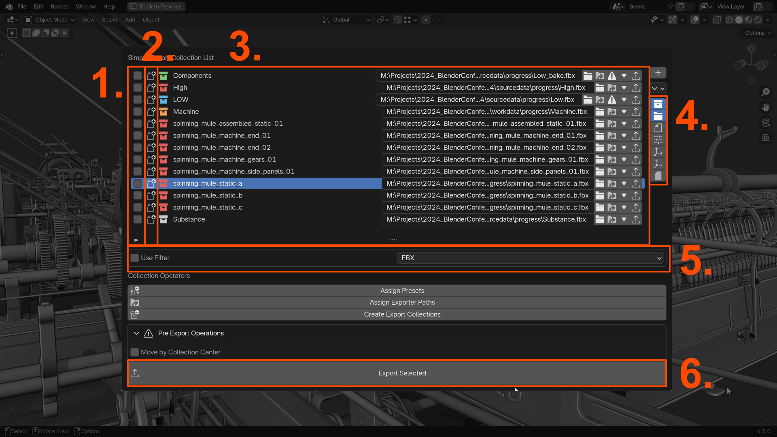
Task: Click add-exporter icon in Substance row
Action: point(151,219)
